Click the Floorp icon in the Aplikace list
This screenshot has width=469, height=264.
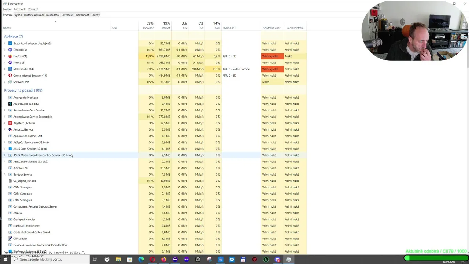(x=10, y=63)
